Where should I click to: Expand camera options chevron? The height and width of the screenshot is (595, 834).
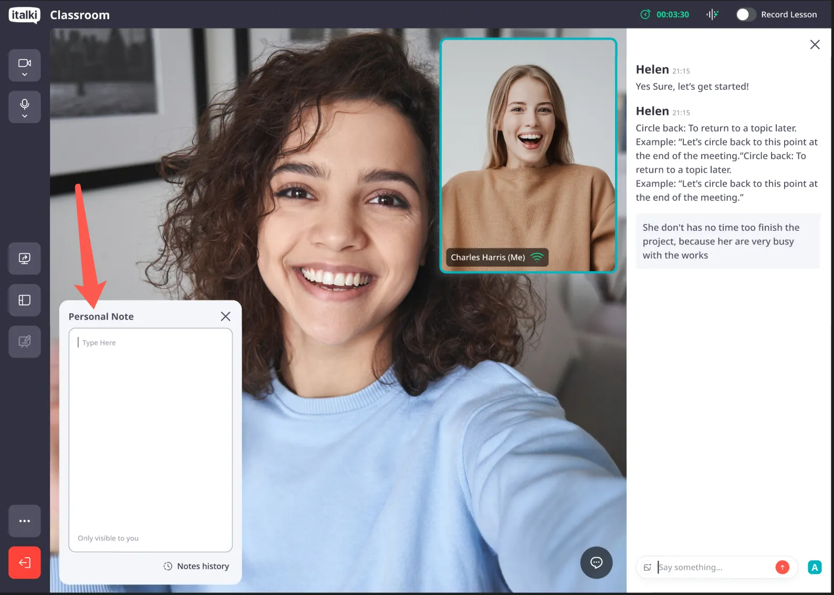click(24, 75)
